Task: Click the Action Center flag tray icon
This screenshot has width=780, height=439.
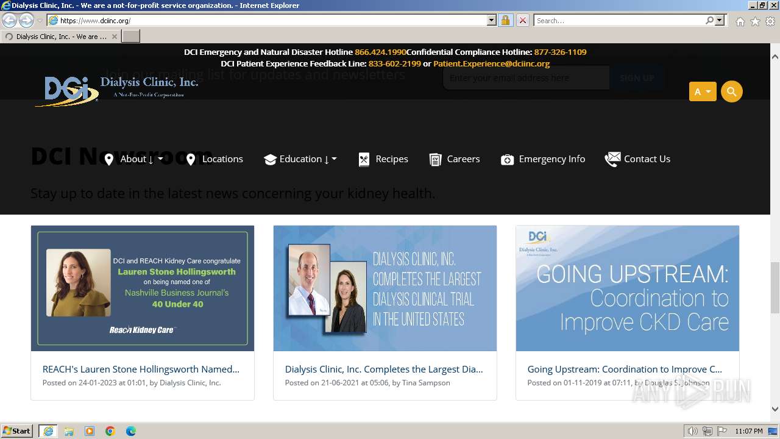Action: (722, 431)
